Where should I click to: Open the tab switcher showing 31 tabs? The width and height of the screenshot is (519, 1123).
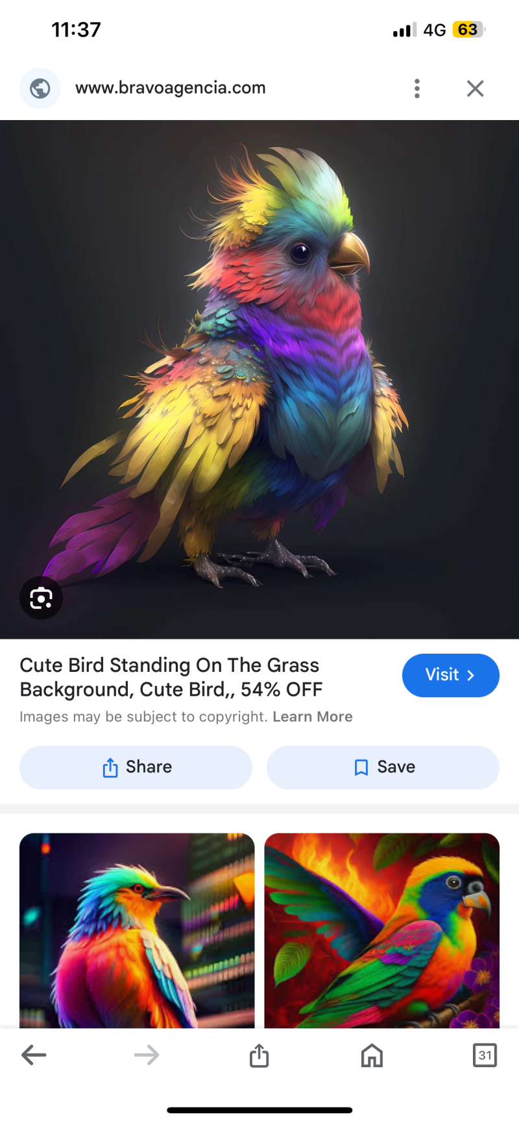coord(485,1055)
